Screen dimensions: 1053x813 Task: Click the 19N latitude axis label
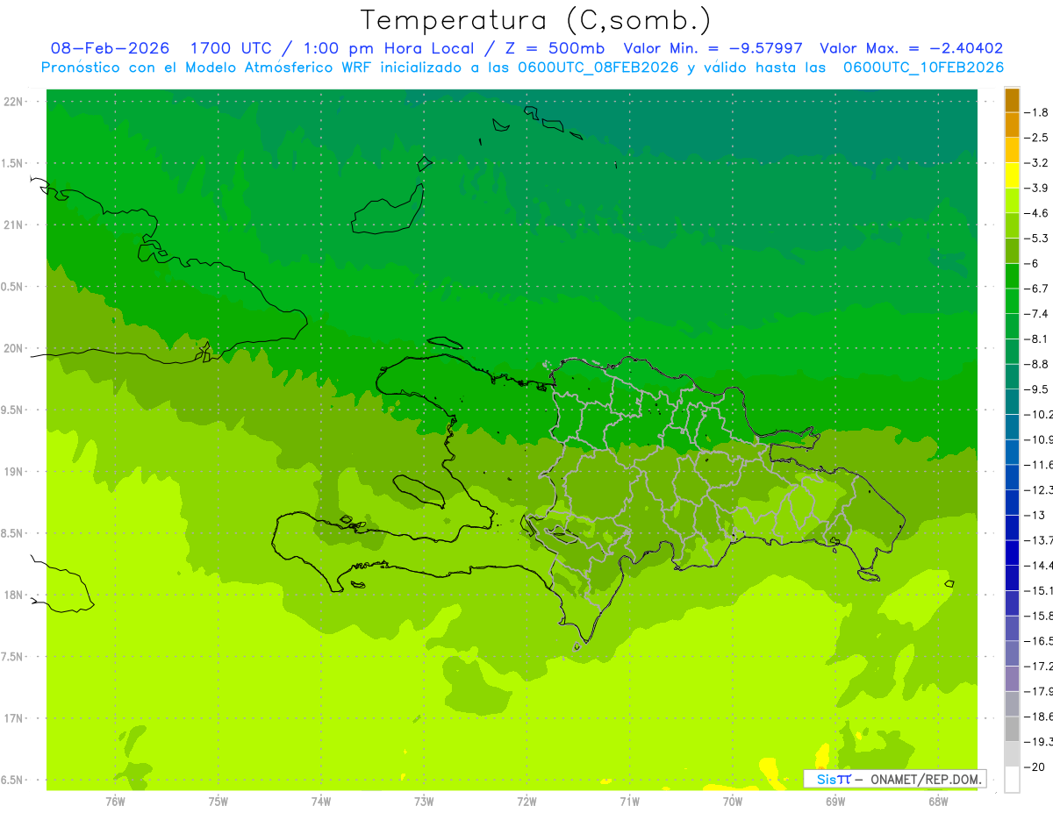(14, 472)
